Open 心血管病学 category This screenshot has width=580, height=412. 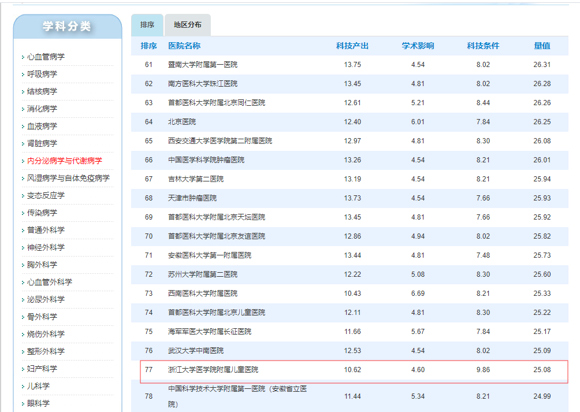46,57
